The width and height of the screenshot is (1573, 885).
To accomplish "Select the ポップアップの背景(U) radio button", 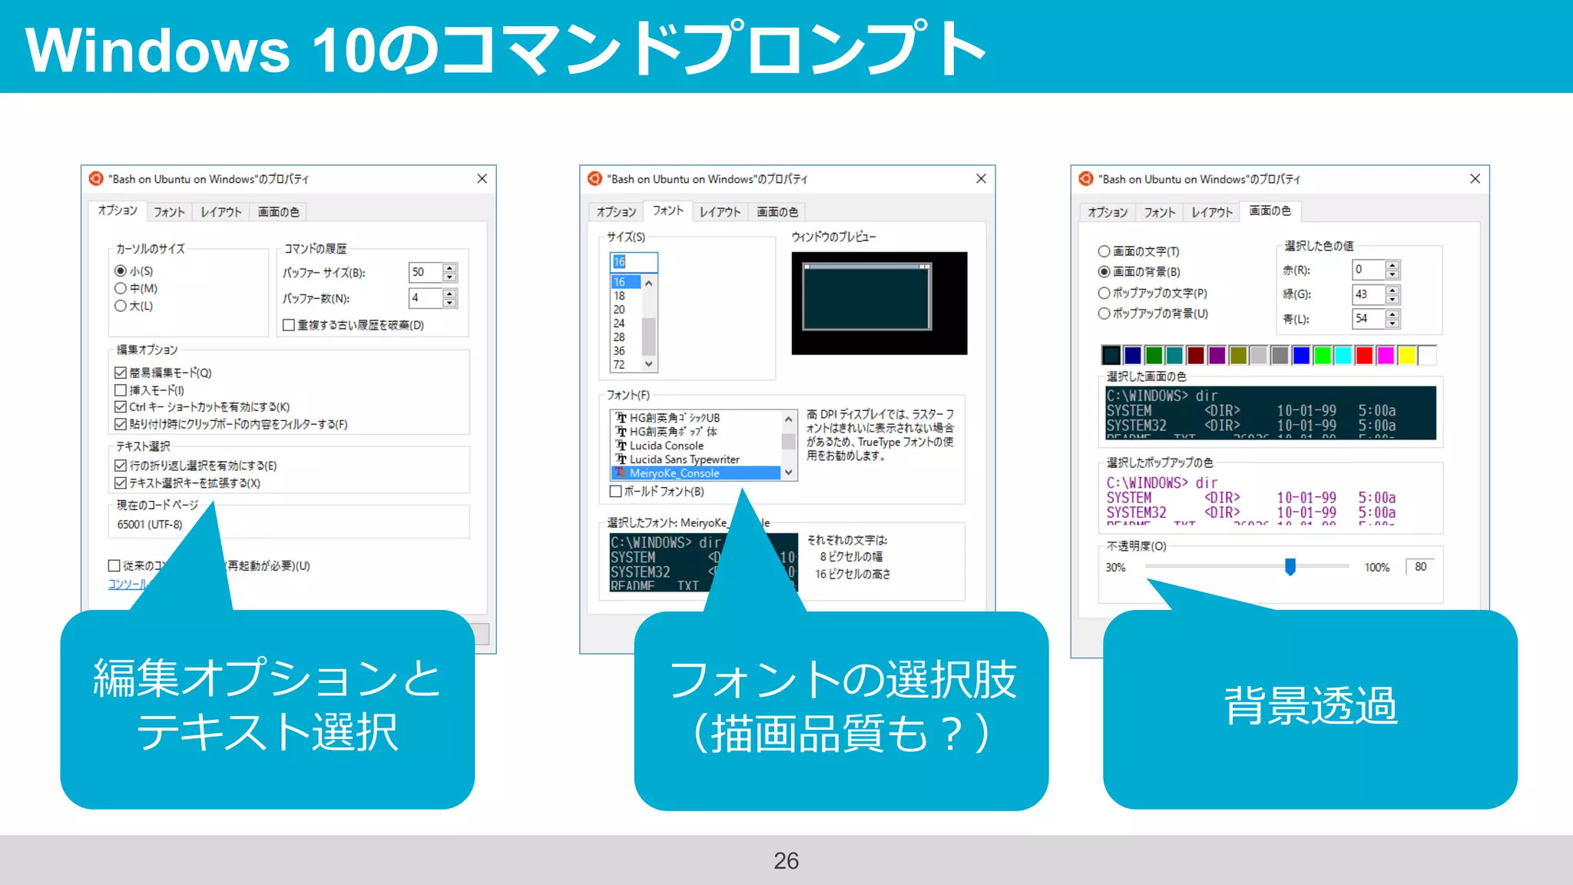I will click(1104, 313).
